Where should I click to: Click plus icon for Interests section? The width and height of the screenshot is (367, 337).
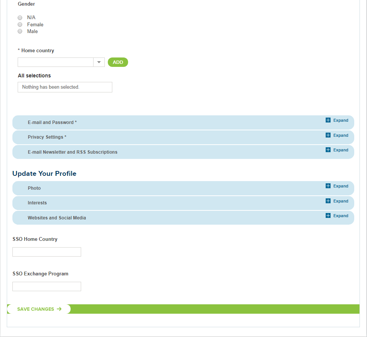pyautogui.click(x=328, y=201)
